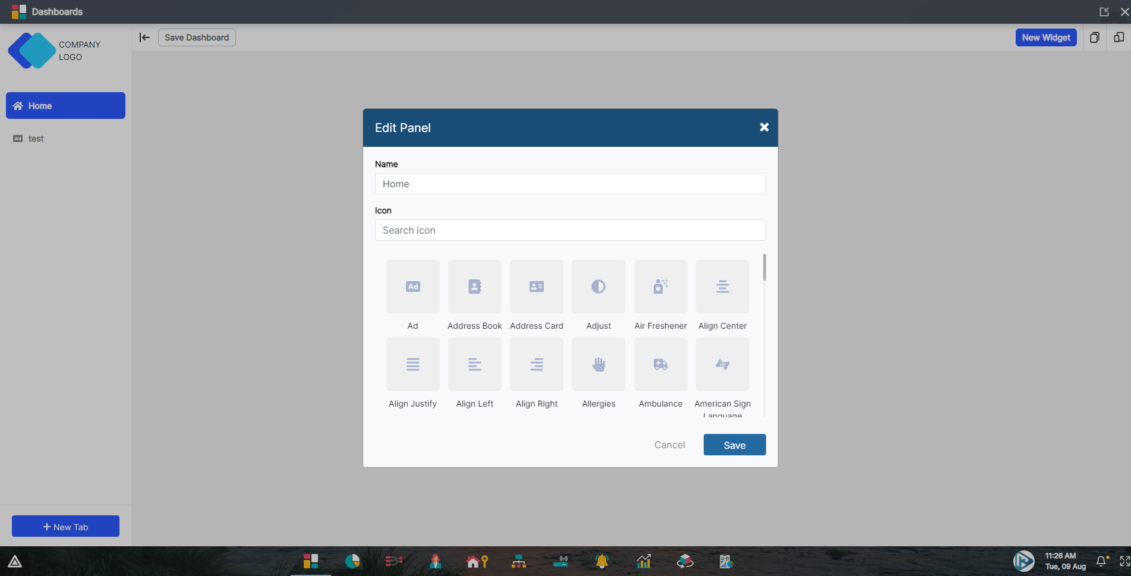Create a new tab with New Tab button

pyautogui.click(x=65, y=526)
